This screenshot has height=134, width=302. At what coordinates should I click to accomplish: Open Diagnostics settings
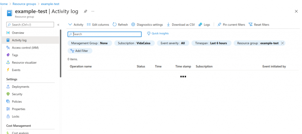click(x=147, y=25)
